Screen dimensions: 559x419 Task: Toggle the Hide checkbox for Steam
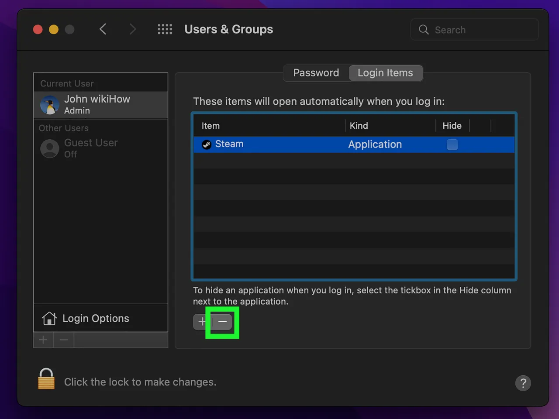(x=452, y=144)
